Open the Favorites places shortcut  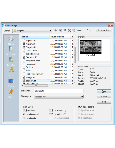11,62
